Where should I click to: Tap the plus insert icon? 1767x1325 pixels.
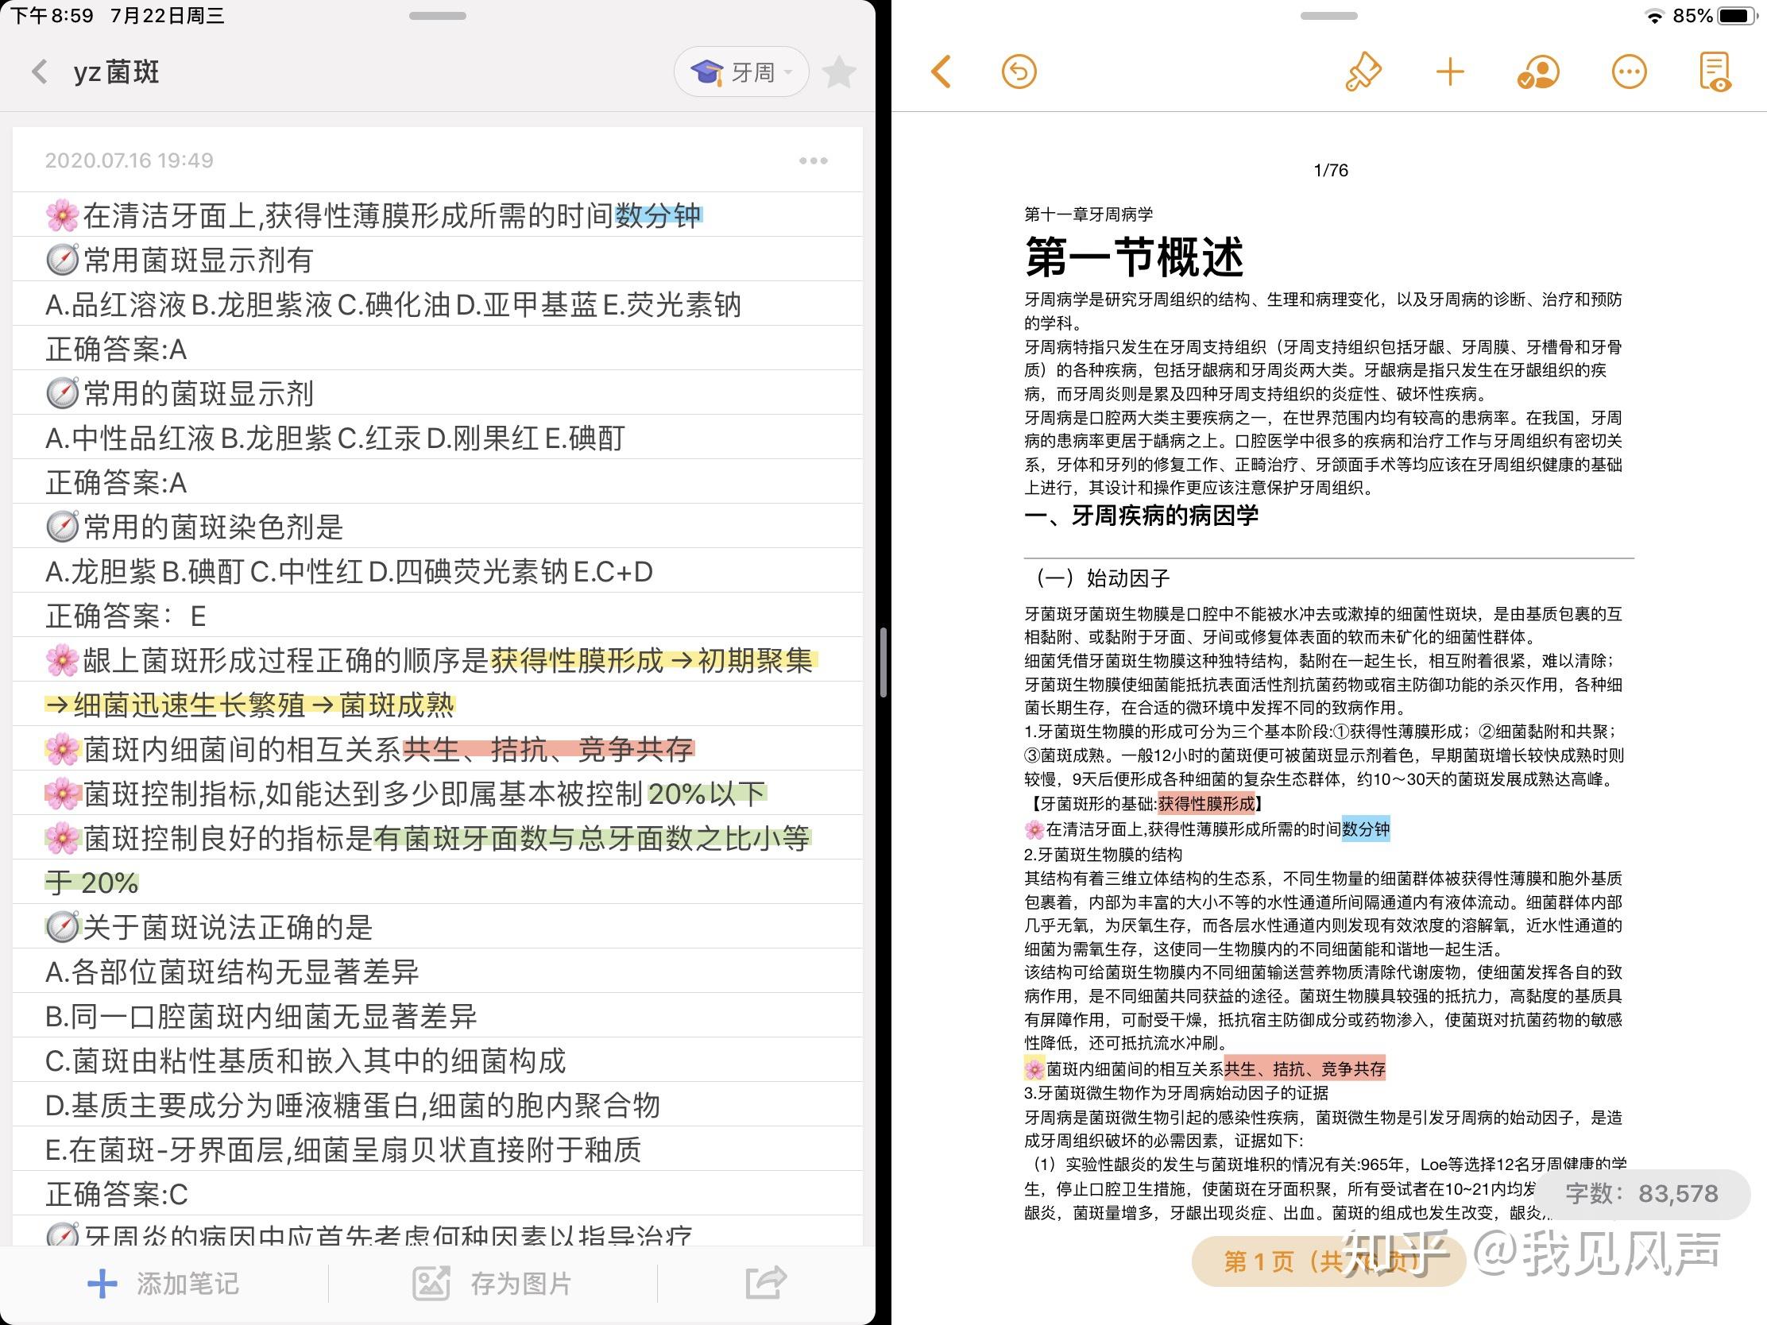1450,71
